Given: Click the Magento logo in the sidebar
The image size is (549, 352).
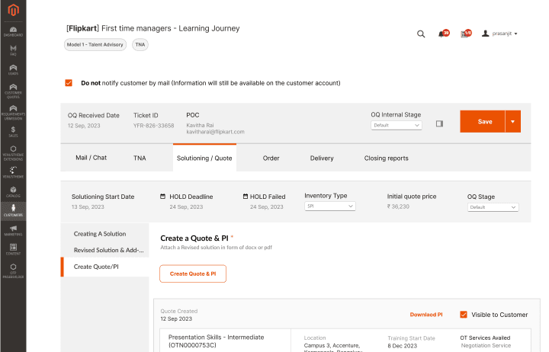Looking at the screenshot, I should point(13,10).
